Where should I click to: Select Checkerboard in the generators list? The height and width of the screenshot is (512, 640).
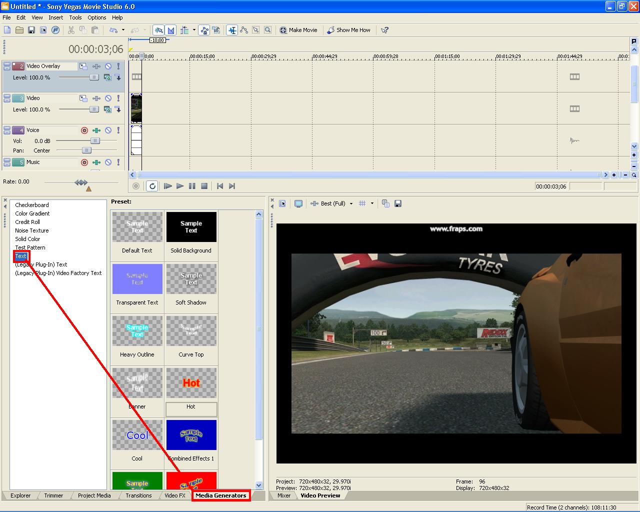click(32, 205)
